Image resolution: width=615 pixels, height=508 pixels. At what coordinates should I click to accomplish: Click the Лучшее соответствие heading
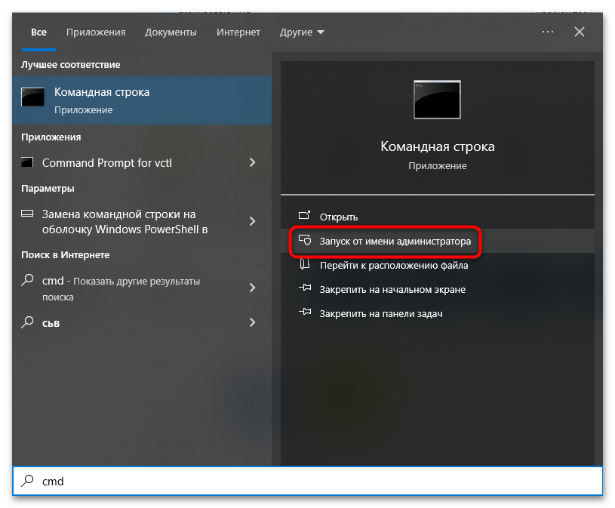coord(71,65)
